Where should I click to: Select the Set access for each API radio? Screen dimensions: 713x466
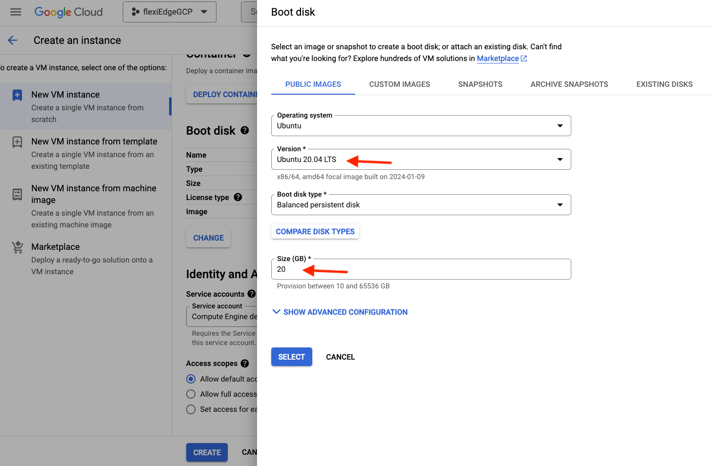(191, 409)
